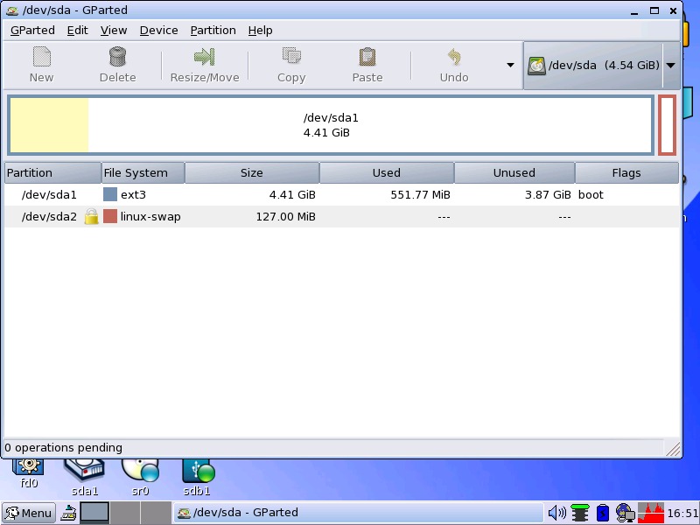Click the 127.00 MiB size cell
This screenshot has width=700, height=525.
286,216
